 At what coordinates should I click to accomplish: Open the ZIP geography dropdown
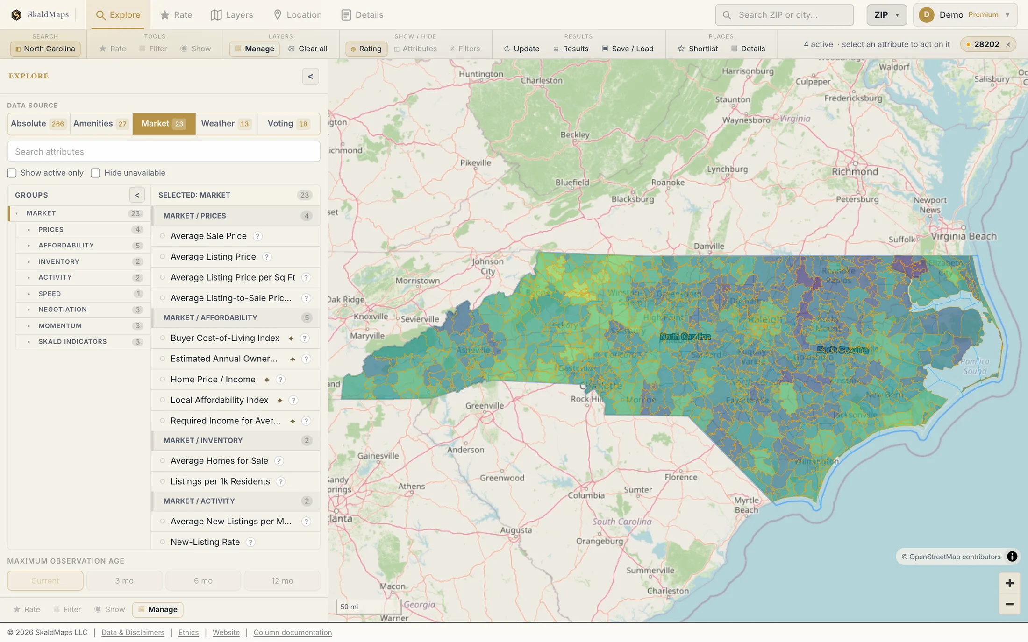(886, 15)
